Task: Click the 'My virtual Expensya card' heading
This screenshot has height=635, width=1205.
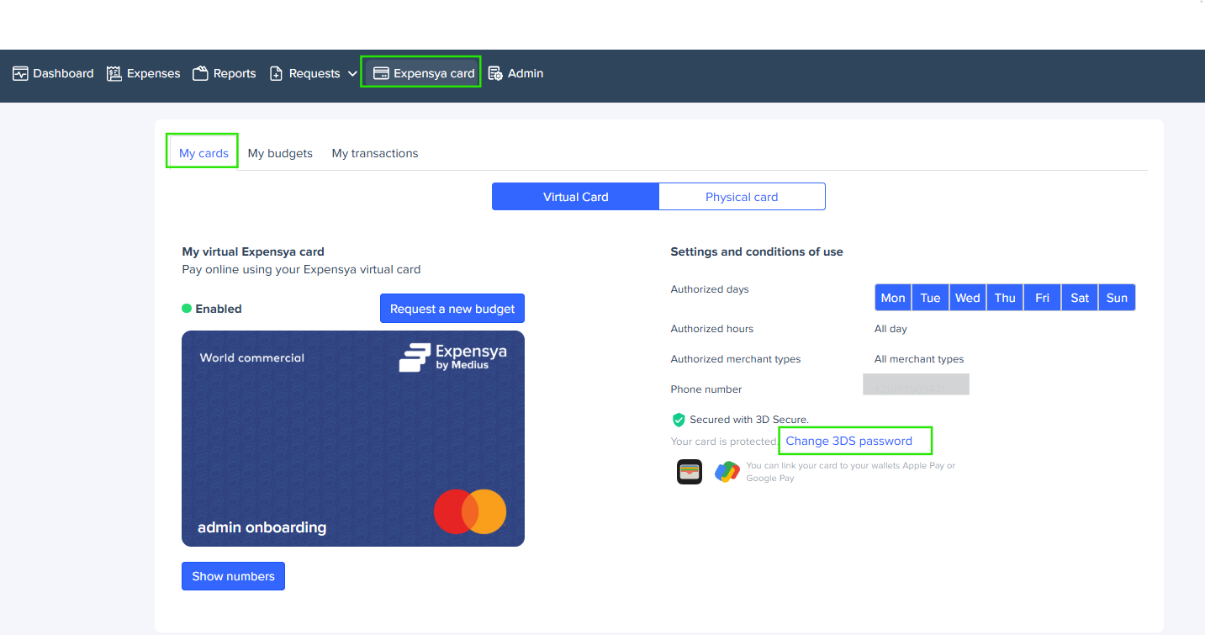Action: pyautogui.click(x=253, y=251)
